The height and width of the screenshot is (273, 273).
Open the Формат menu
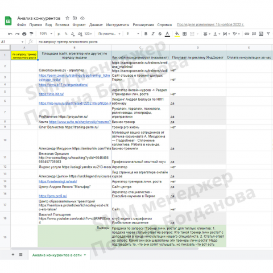pos(79,25)
